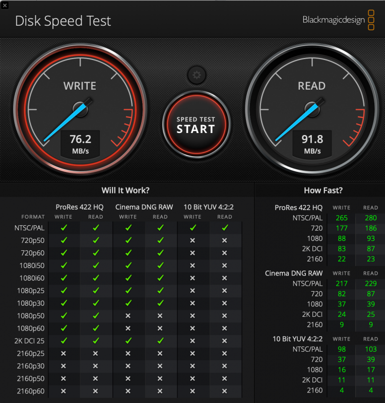Viewport: 385px width, 403px height.
Task: Close the Disk Speed Test window
Action: point(5,5)
